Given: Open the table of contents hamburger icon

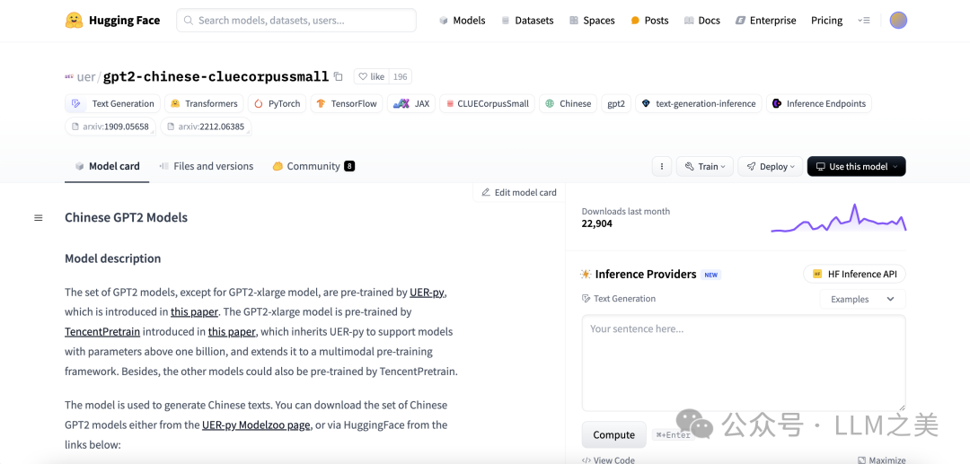Looking at the screenshot, I should click(39, 218).
